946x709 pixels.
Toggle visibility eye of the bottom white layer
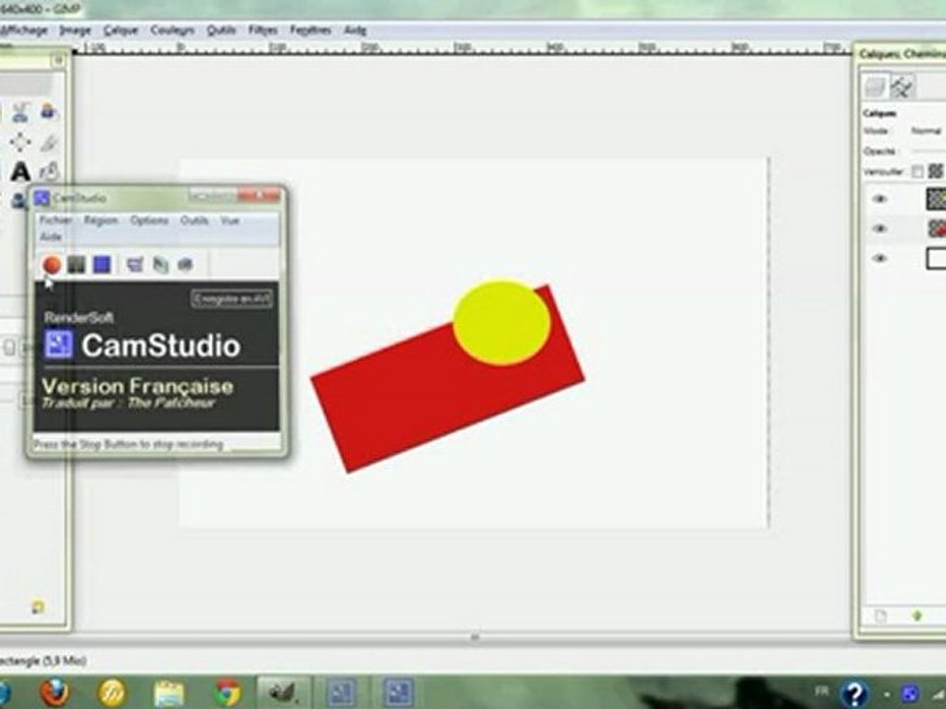click(880, 259)
